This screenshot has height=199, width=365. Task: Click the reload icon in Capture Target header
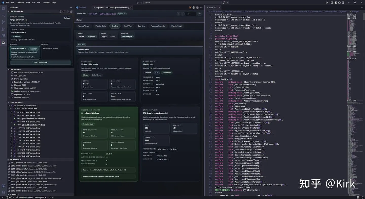tap(68, 11)
